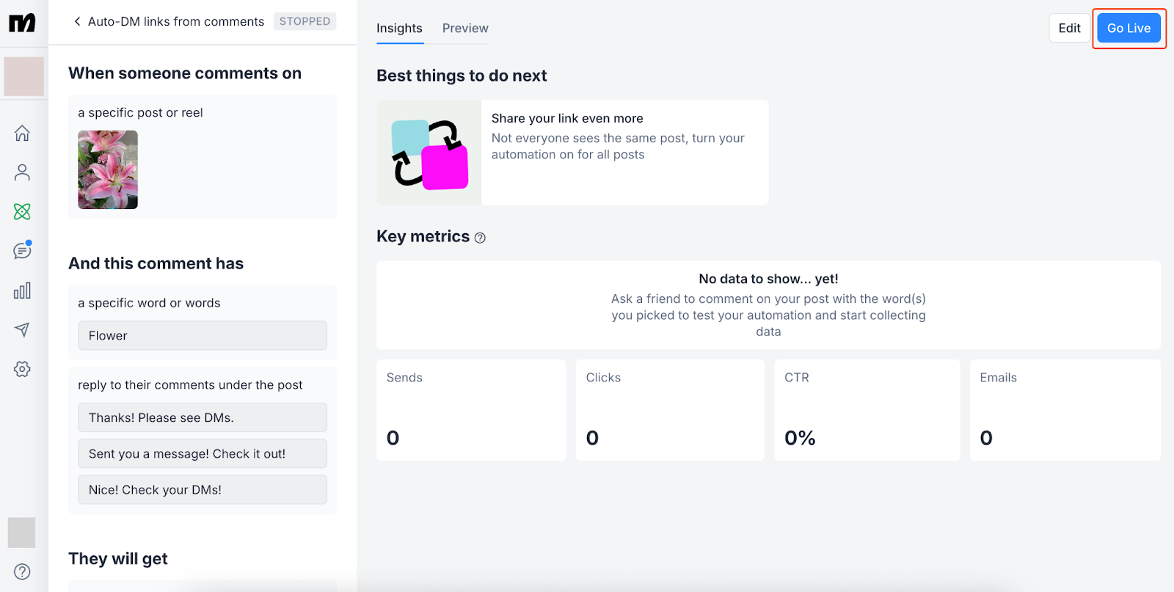The height and width of the screenshot is (592, 1174).
Task: Click the "Thanks! Please see DMs." reply field
Action: (x=203, y=417)
